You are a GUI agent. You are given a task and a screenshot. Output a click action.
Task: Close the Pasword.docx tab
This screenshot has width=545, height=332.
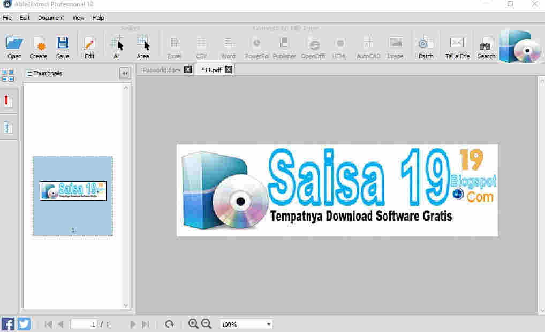[188, 70]
